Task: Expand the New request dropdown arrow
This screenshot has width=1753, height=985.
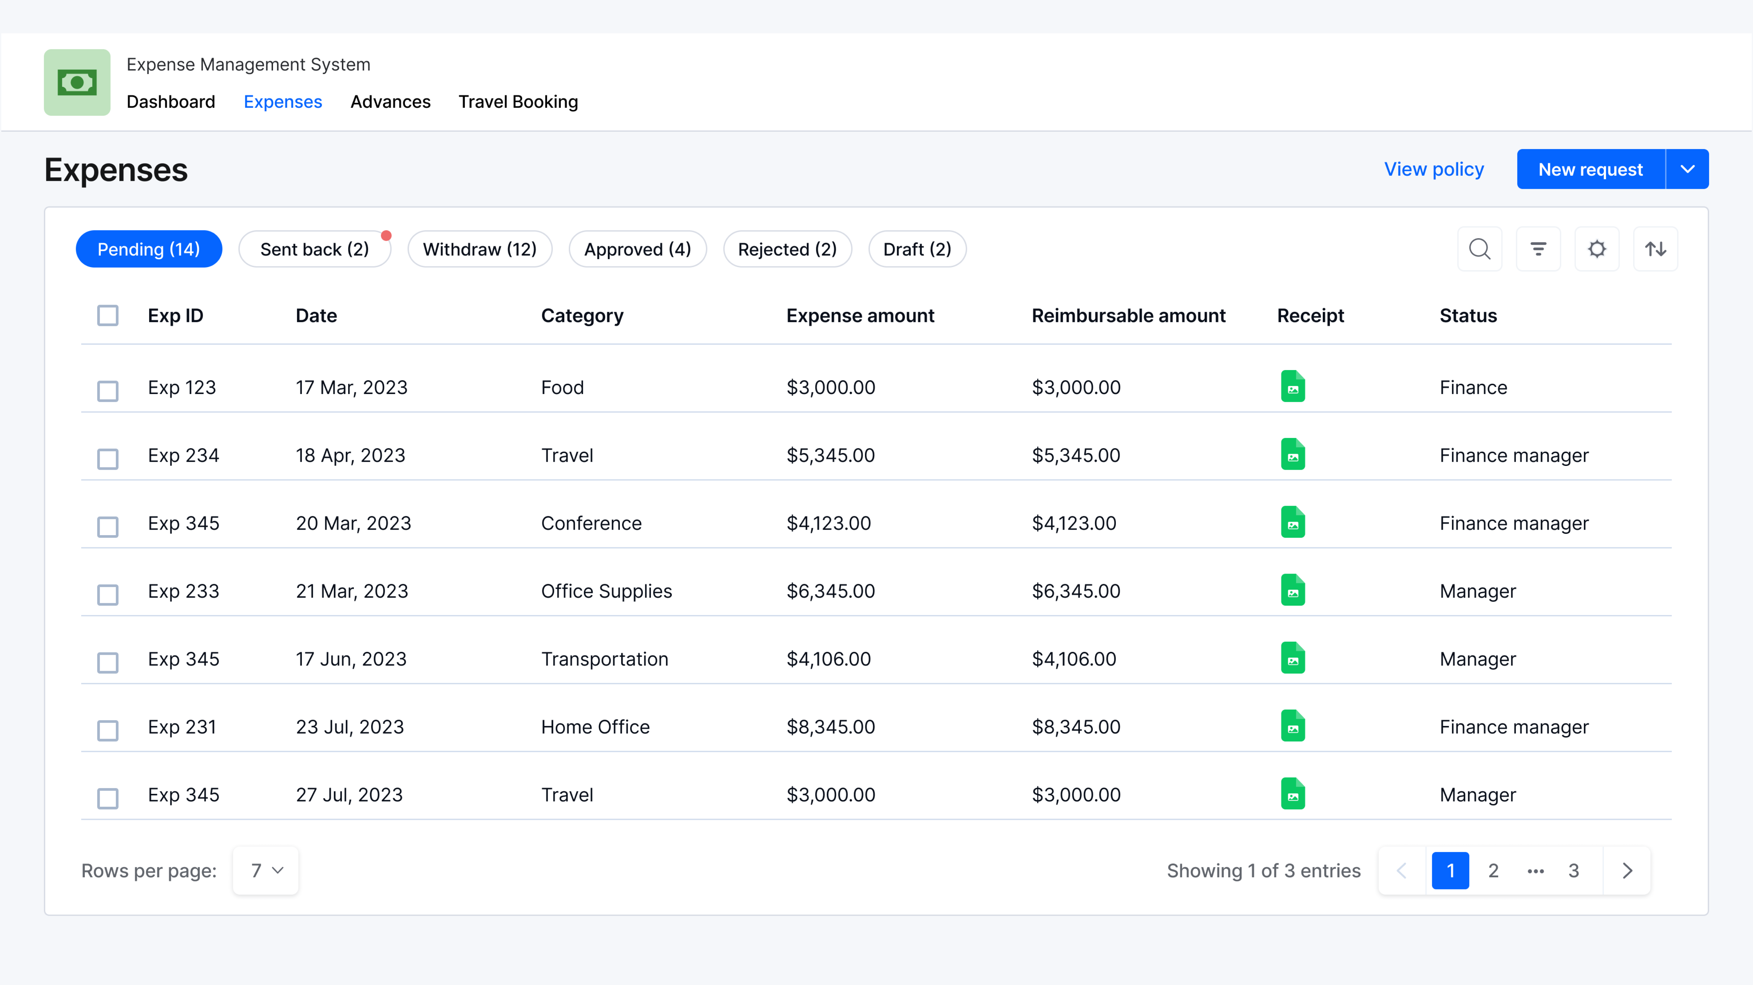Action: 1688,169
